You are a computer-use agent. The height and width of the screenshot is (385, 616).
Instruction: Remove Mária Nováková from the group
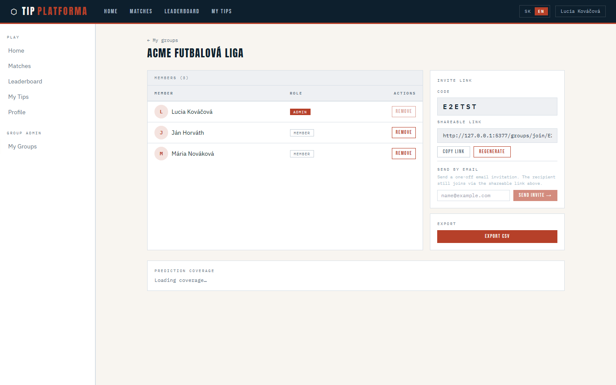point(403,154)
